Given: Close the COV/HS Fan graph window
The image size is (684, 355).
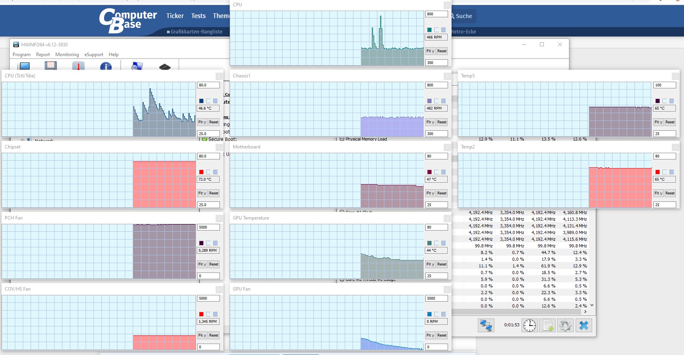Looking at the screenshot, I should pos(219,289).
